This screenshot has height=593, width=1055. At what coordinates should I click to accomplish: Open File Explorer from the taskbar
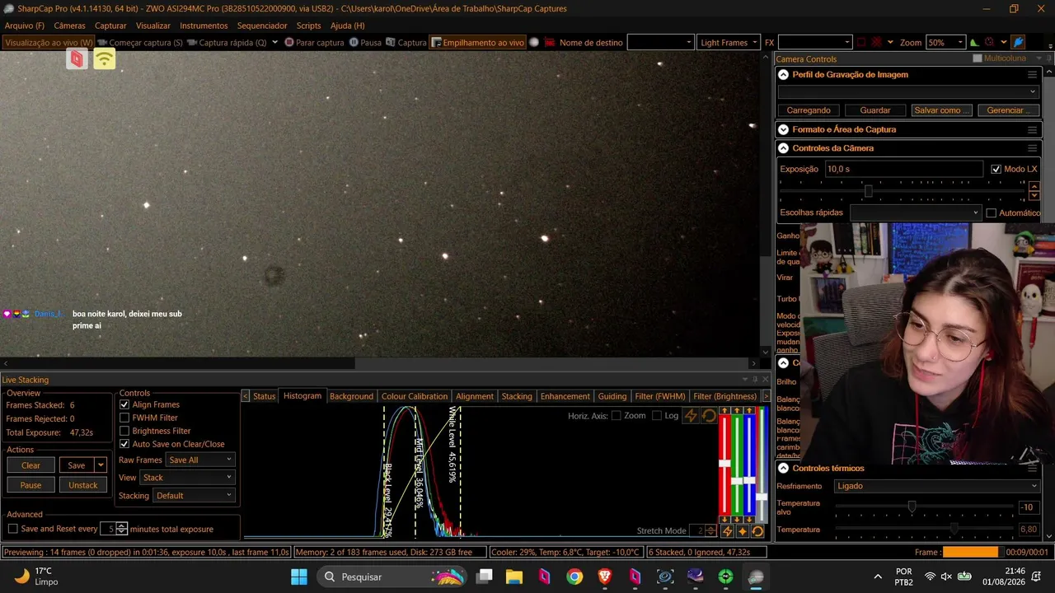[x=514, y=577]
